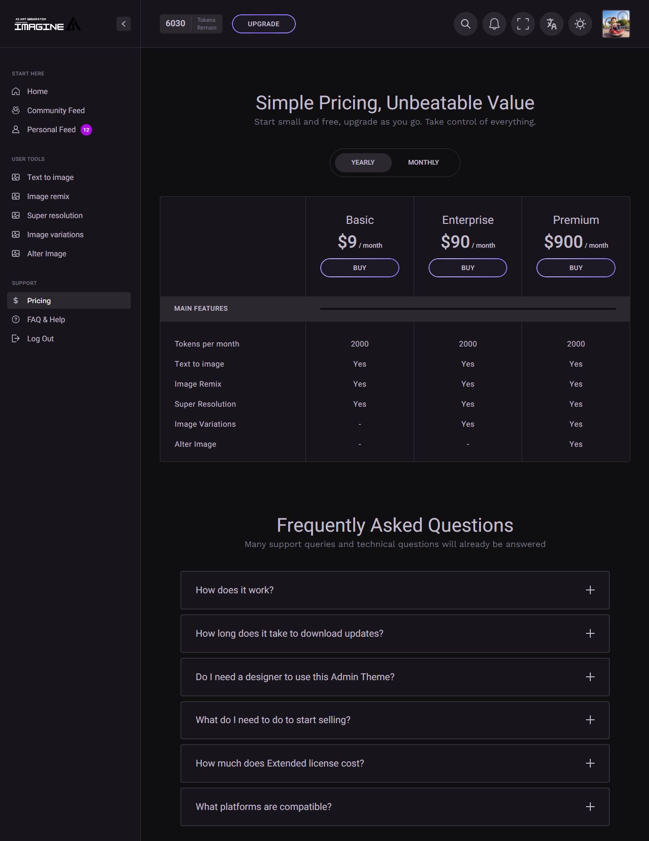The height and width of the screenshot is (841, 649).
Task: Collapse the sidebar with the arrow button
Action: click(x=124, y=24)
